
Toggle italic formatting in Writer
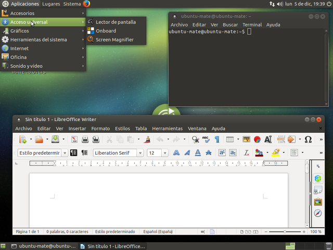pos(187,153)
